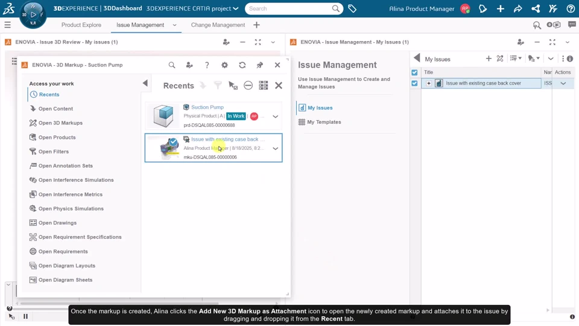
Task: Toggle the select-all checkbox in My Issues header
Action: point(414,72)
